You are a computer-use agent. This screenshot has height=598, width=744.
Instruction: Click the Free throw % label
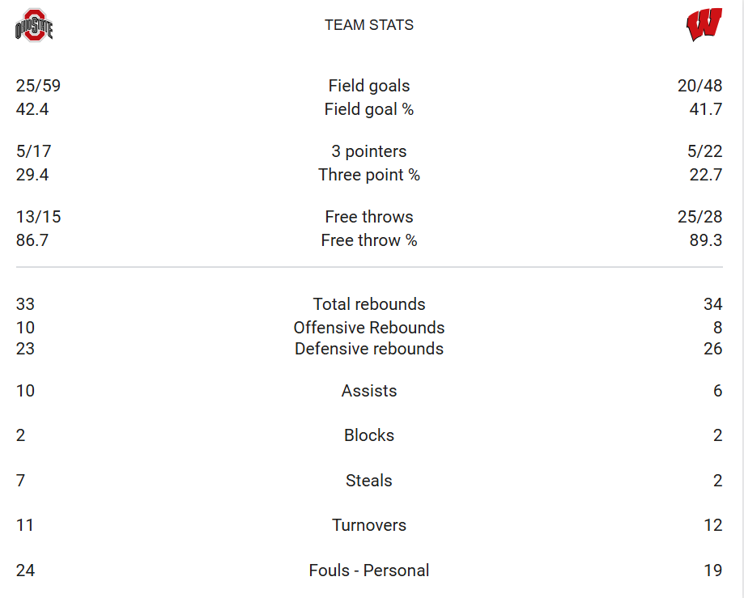tap(369, 240)
